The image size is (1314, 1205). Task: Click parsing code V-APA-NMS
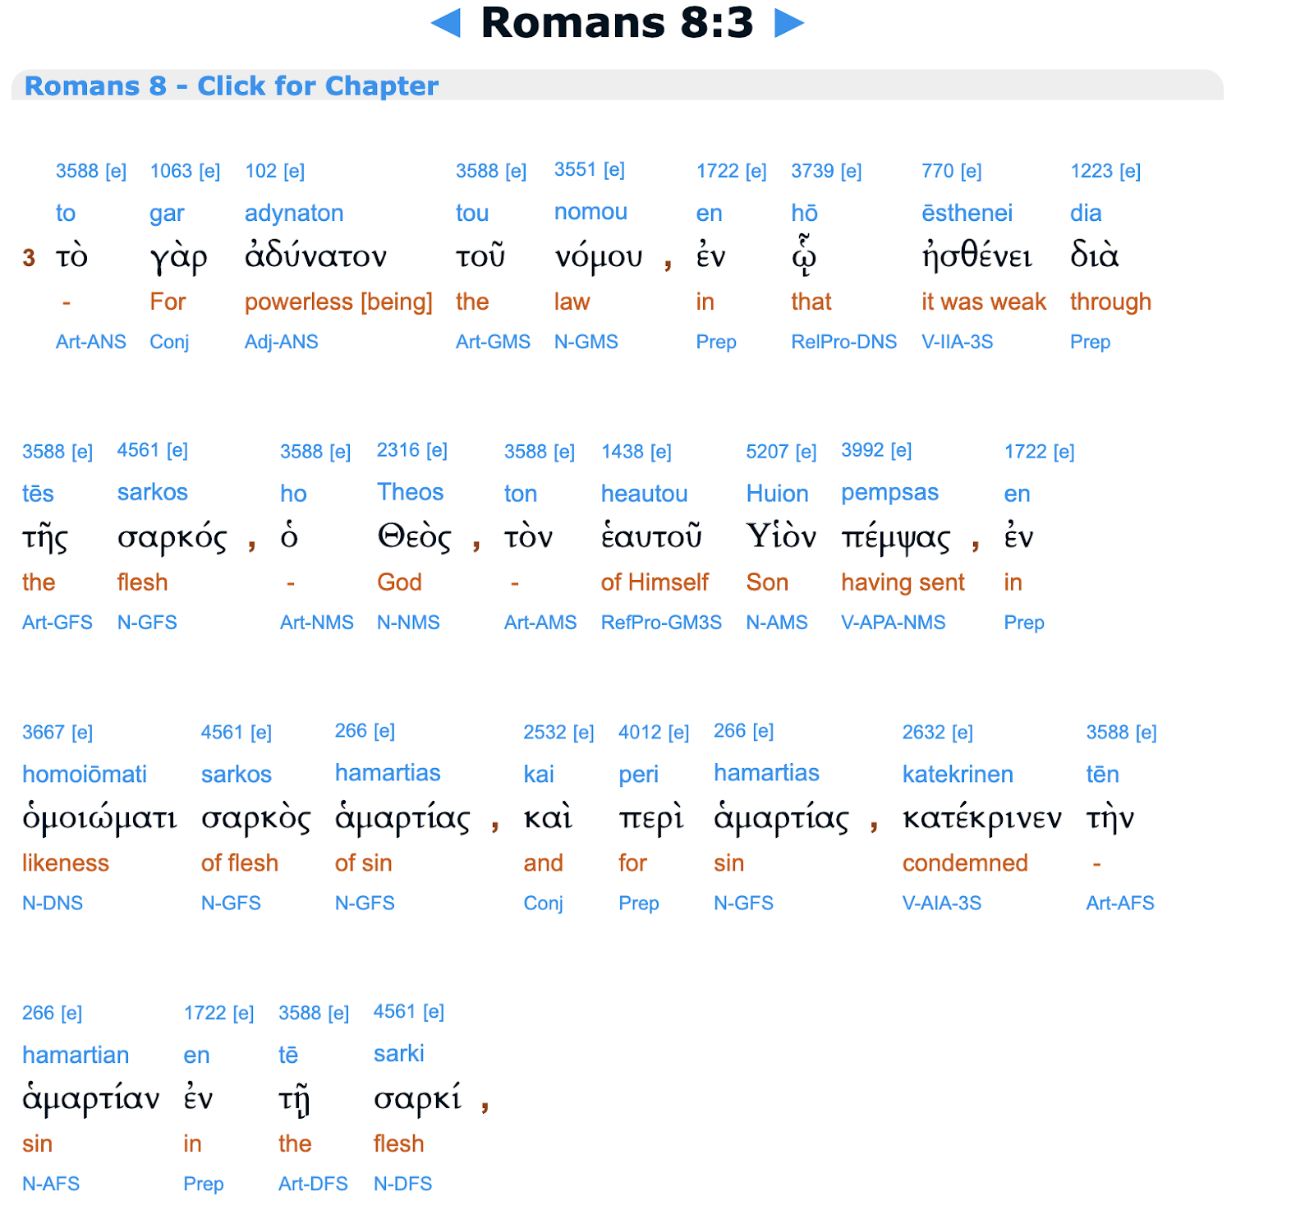coord(893,623)
